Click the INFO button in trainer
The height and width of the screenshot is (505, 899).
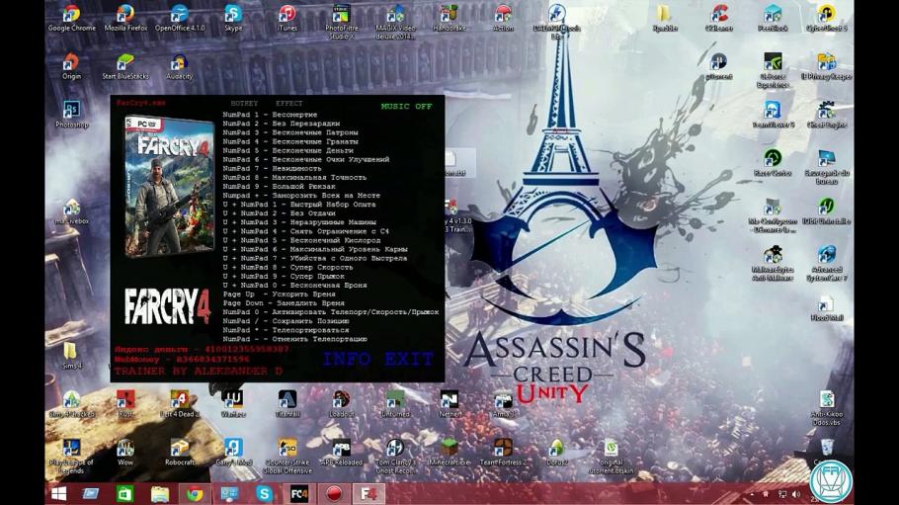tap(348, 360)
